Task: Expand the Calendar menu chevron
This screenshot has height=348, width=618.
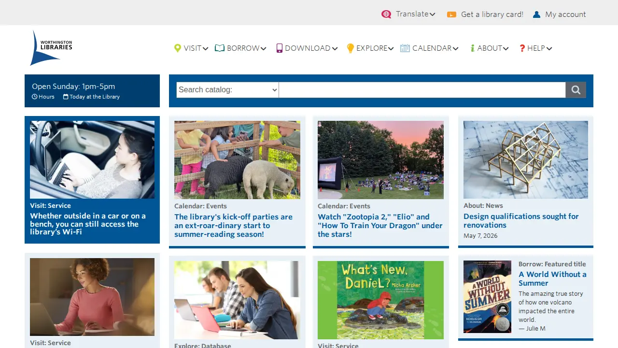Action: pos(456,48)
